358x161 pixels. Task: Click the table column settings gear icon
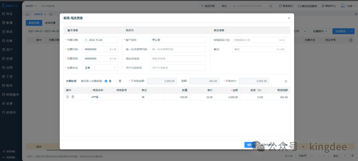coord(351,40)
